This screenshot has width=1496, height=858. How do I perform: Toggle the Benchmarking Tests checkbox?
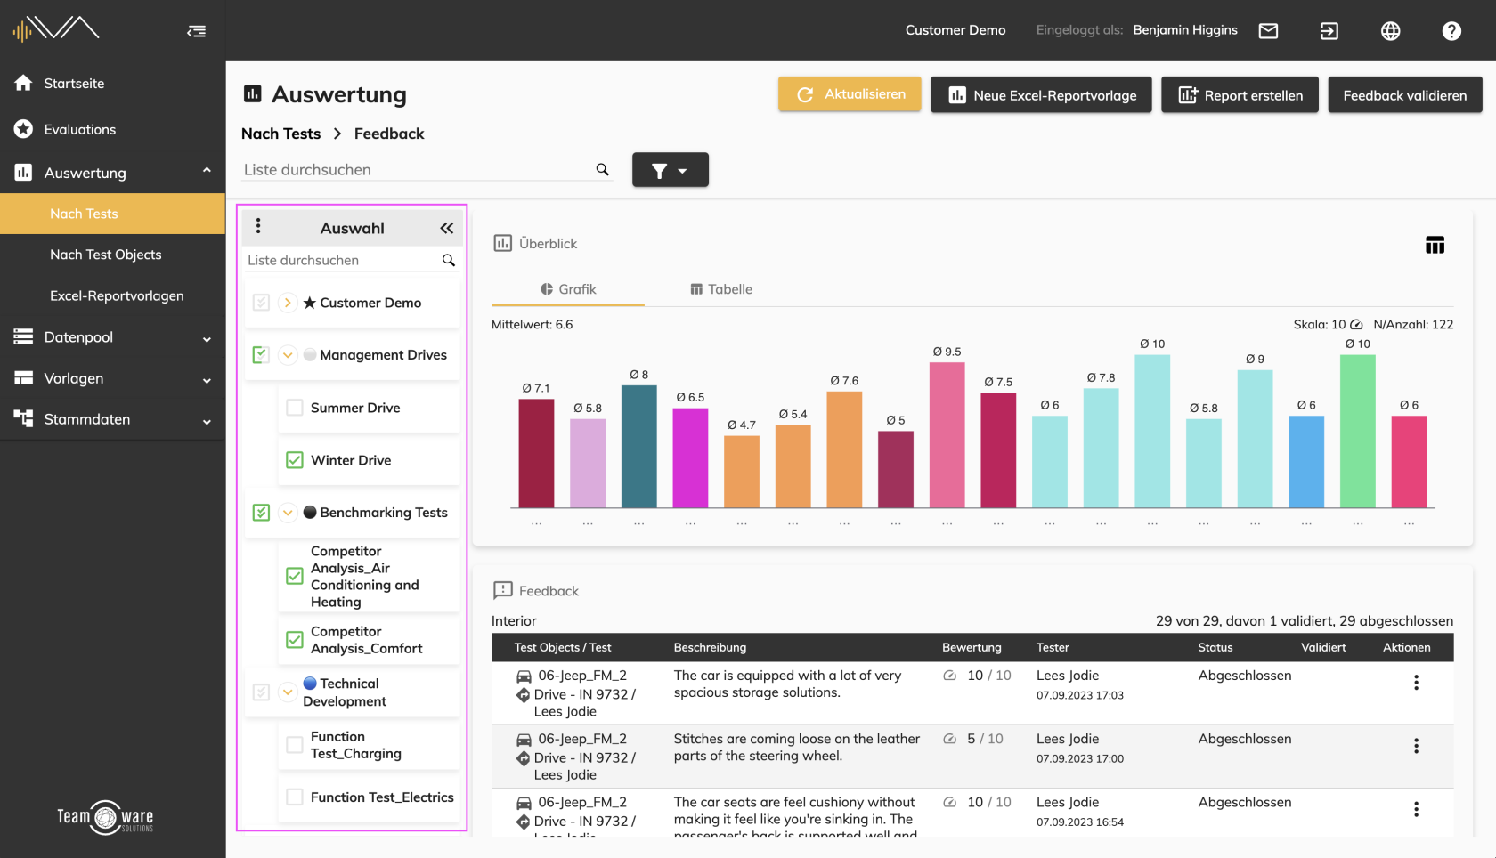tap(261, 513)
